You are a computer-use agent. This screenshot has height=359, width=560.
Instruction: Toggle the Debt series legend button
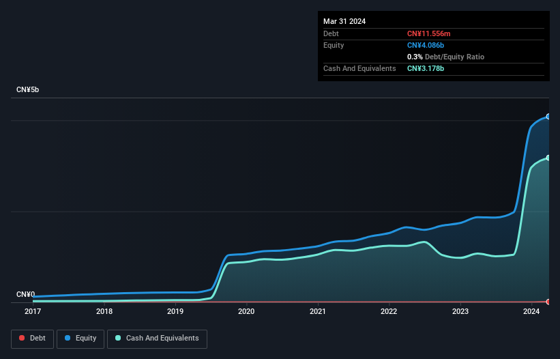tap(33, 339)
